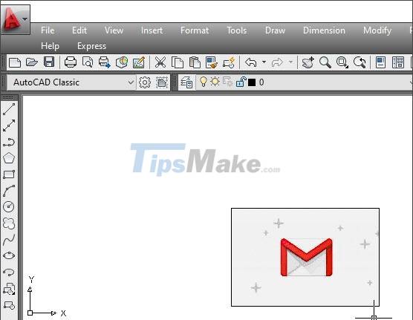This screenshot has width=413, height=320.
Task: Click the Zoom Previous icon
Action: pos(360,62)
